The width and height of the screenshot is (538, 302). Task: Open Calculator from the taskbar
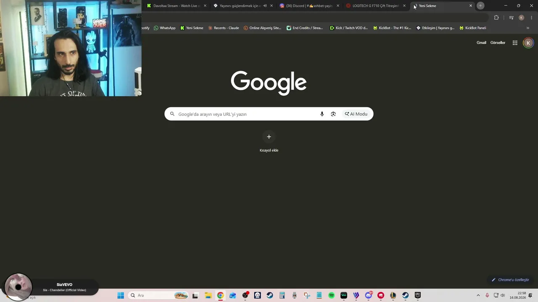tap(282, 295)
